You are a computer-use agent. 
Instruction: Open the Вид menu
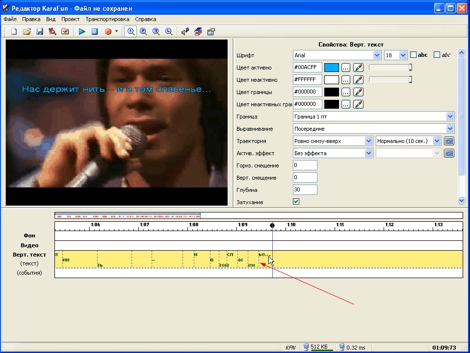click(51, 19)
